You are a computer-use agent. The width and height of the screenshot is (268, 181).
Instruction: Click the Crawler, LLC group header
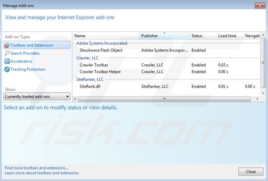coord(88,58)
